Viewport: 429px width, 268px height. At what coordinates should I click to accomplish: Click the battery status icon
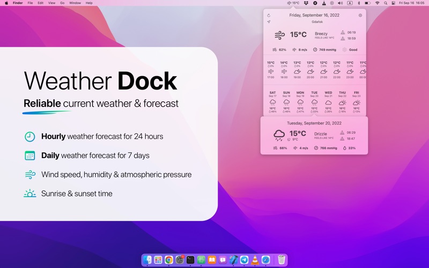pos(368,3)
